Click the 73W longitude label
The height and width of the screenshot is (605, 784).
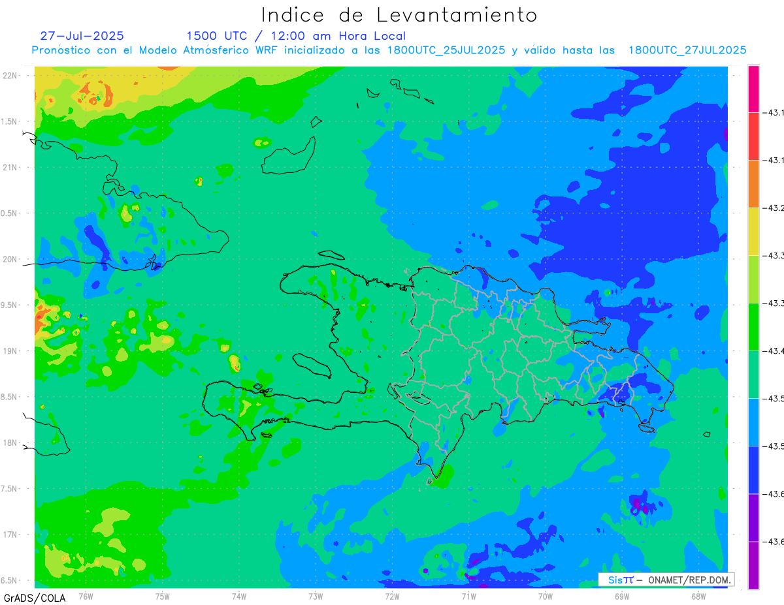point(316,596)
